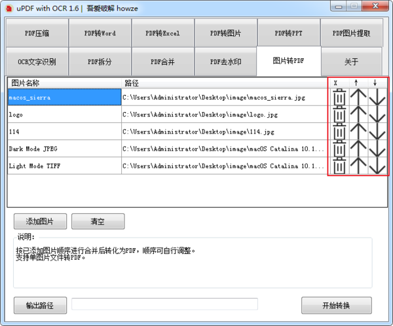Select the 图片转PDF tab
Viewport: 393px width, 326px height.
(289, 61)
